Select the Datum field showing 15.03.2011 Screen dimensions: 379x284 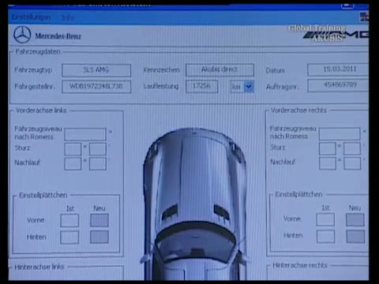coord(338,69)
